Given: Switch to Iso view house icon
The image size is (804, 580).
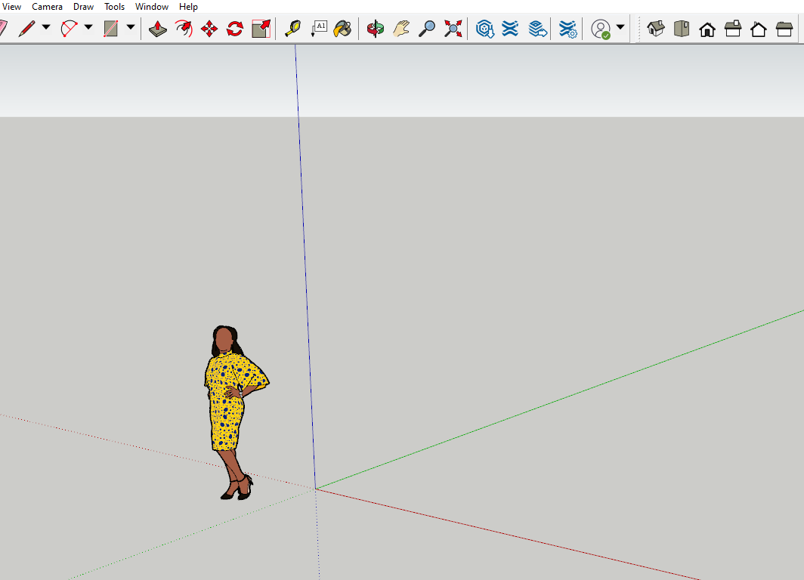Looking at the screenshot, I should click(x=656, y=29).
